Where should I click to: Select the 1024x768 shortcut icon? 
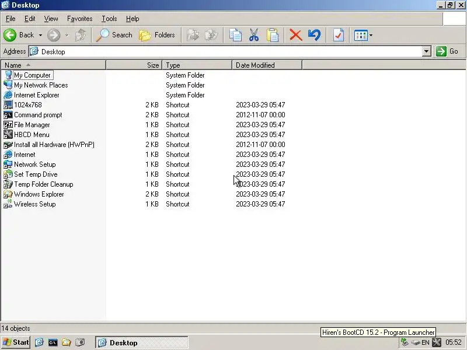coord(8,105)
